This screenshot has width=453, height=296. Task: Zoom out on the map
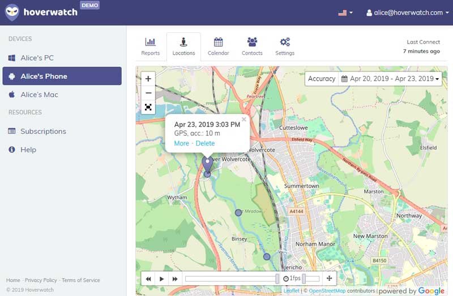coord(148,93)
